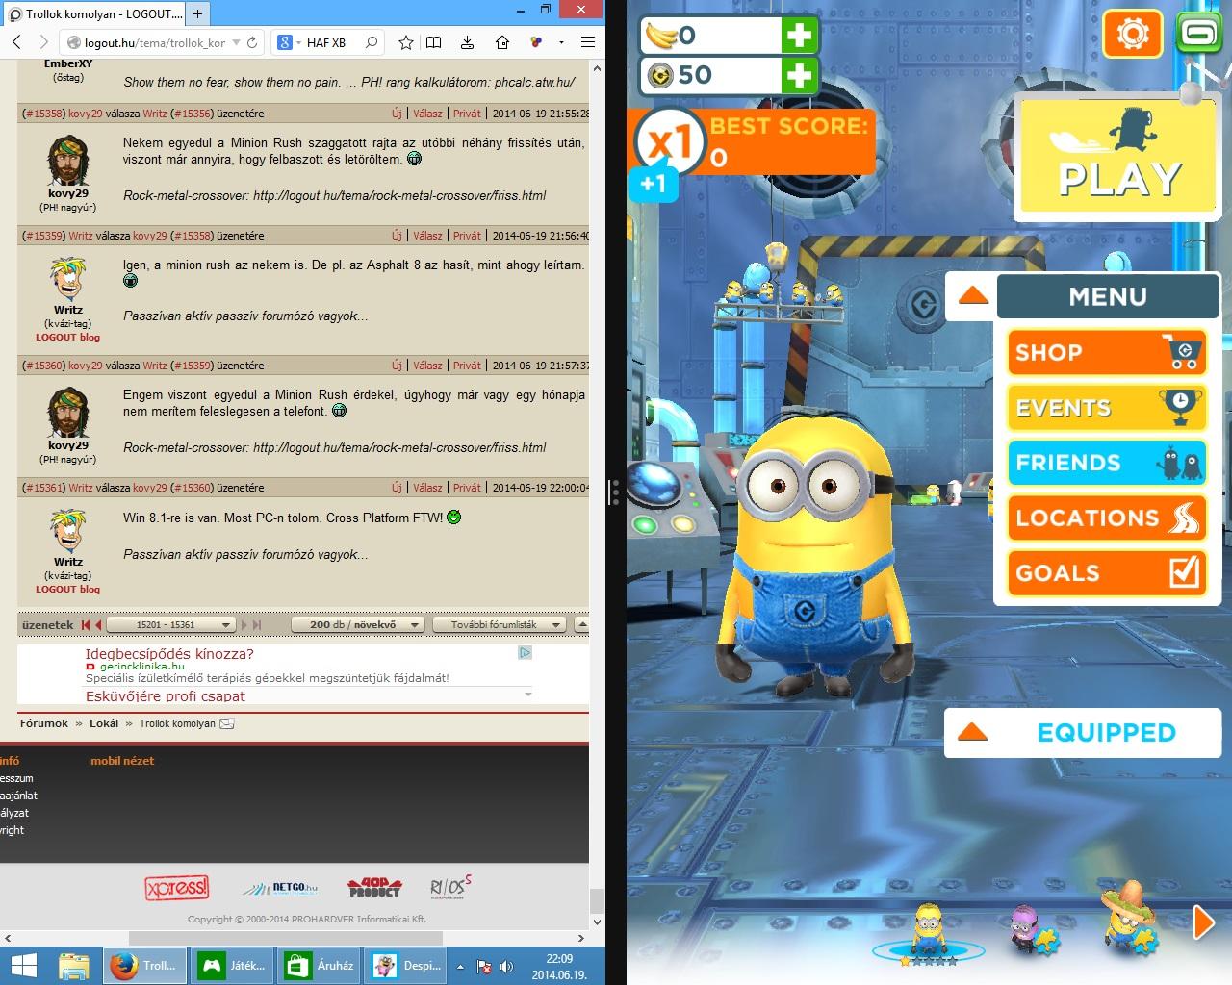
Task: Click the xpress sponsor logo
Action: tap(176, 887)
